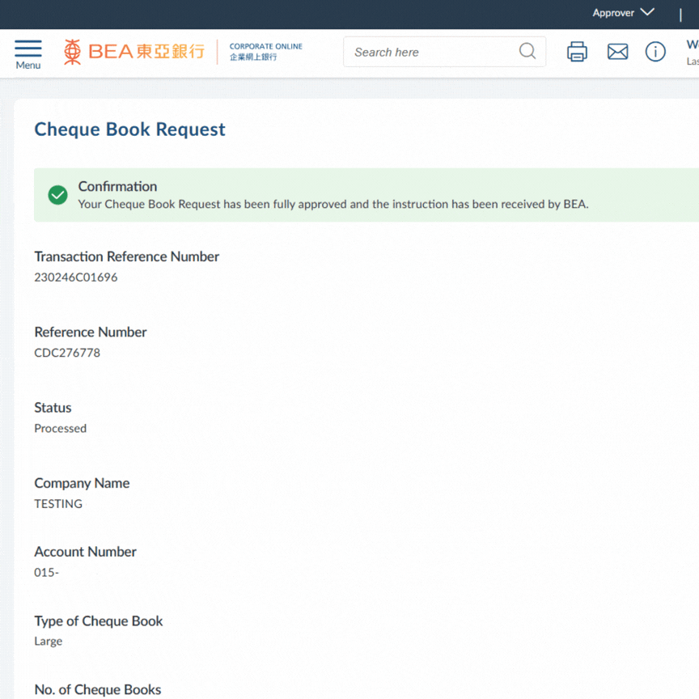Click the fully approved confirmation message
The height and width of the screenshot is (699, 699).
pyautogui.click(x=333, y=204)
